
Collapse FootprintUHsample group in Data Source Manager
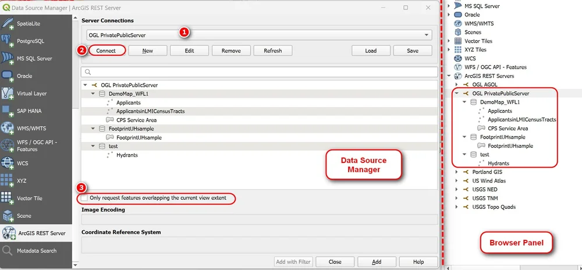pyautogui.click(x=93, y=129)
